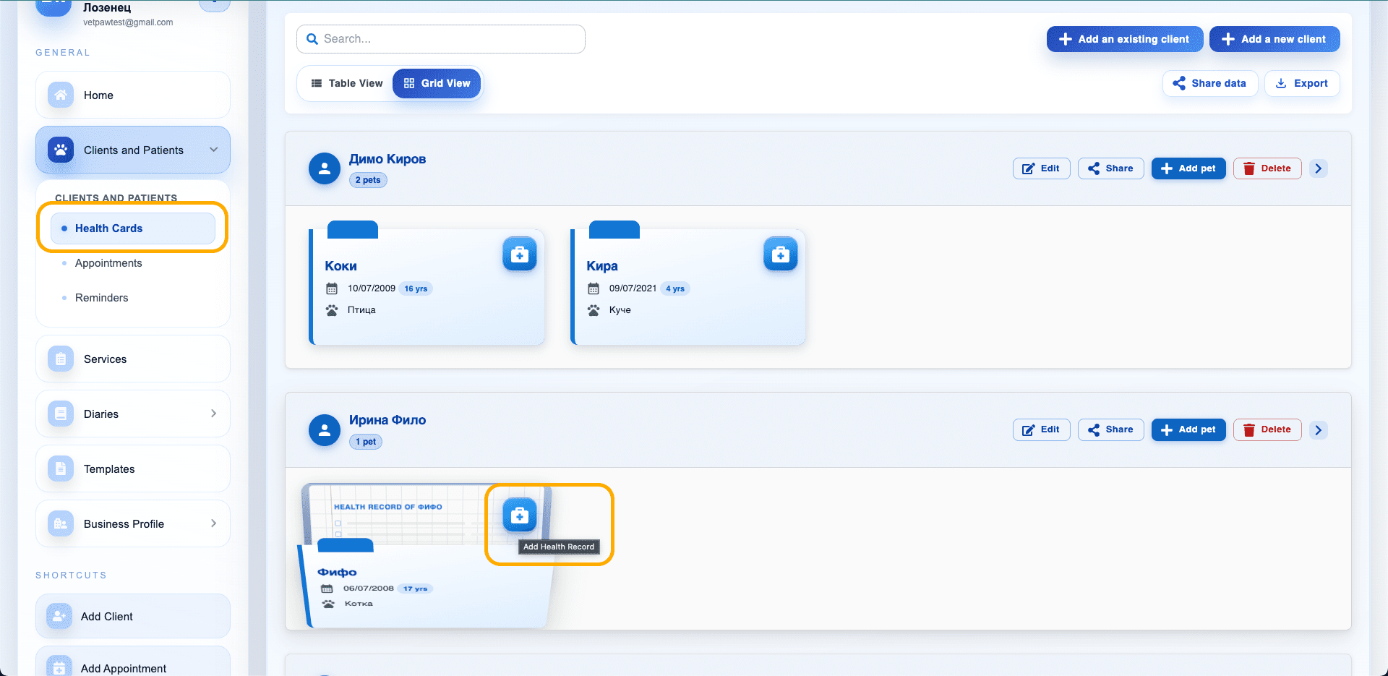Screen dimensions: 1388x676
Task: Delete client Димо Киров
Action: 1267,168
